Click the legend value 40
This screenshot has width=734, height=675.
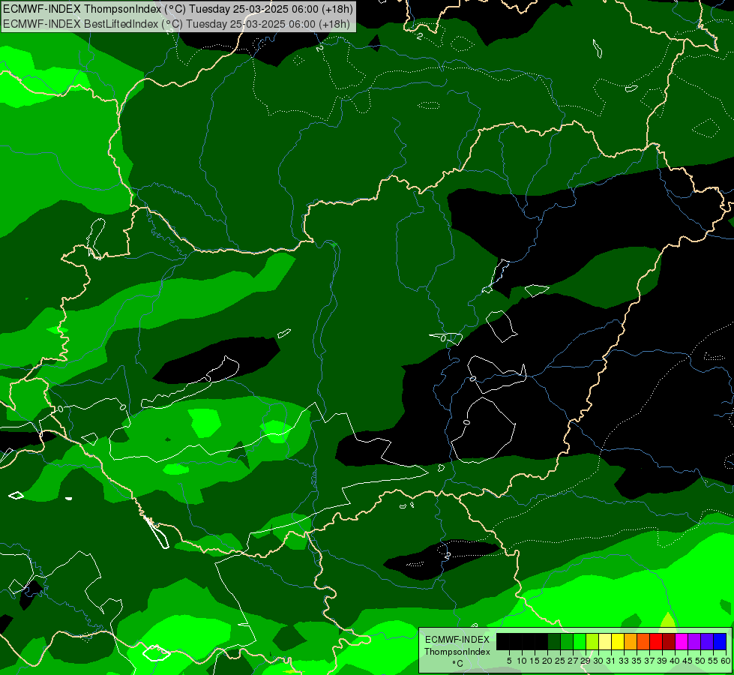pyautogui.click(x=675, y=661)
